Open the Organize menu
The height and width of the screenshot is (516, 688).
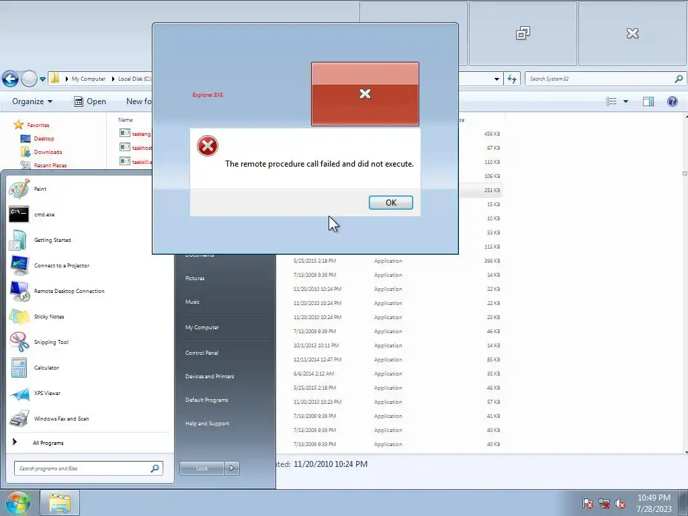point(32,101)
